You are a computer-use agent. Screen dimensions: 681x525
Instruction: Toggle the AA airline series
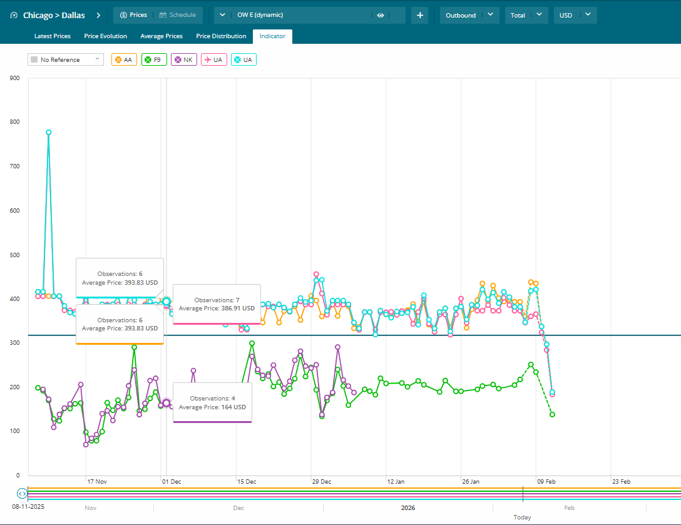[x=123, y=59]
